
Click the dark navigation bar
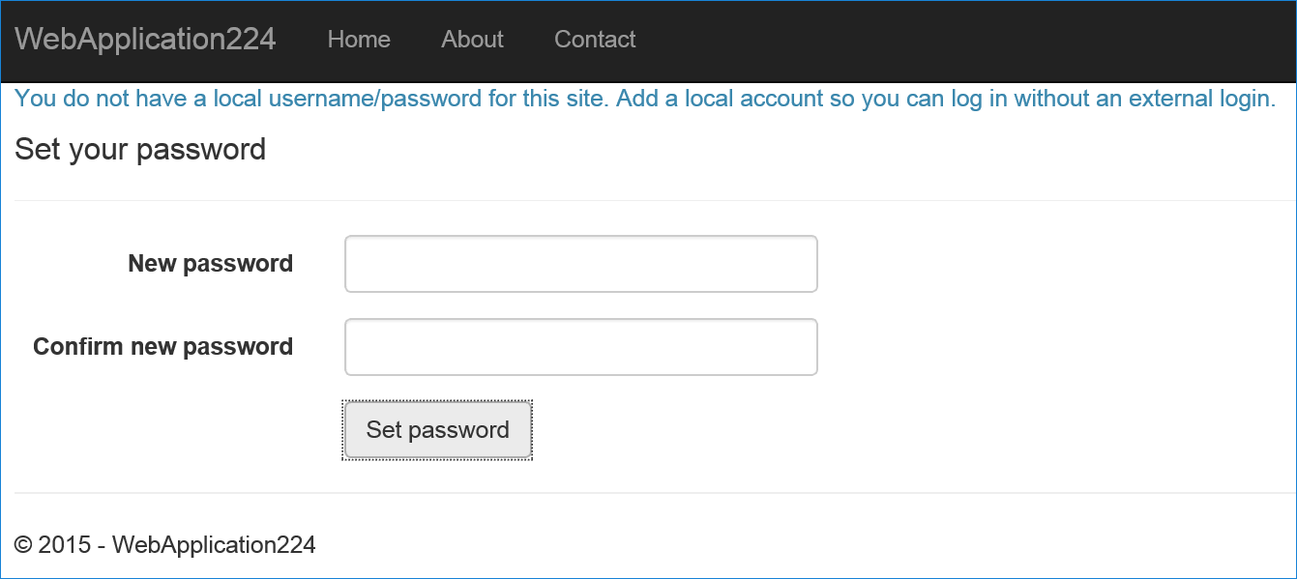tap(870, 40)
